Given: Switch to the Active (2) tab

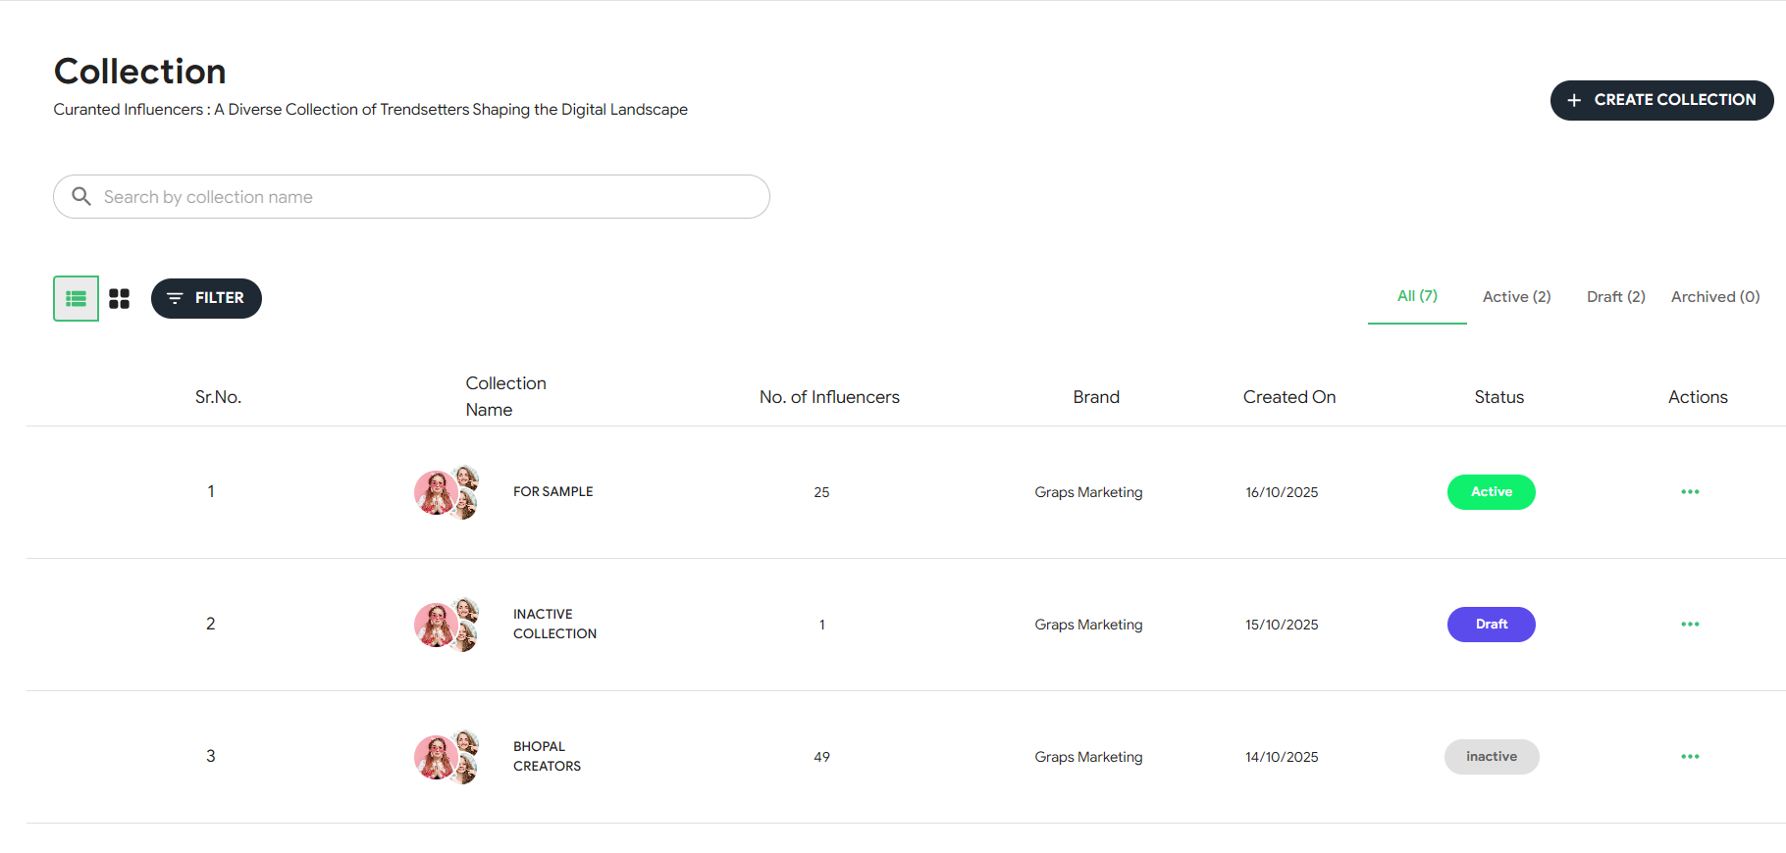Looking at the screenshot, I should pyautogui.click(x=1516, y=297).
